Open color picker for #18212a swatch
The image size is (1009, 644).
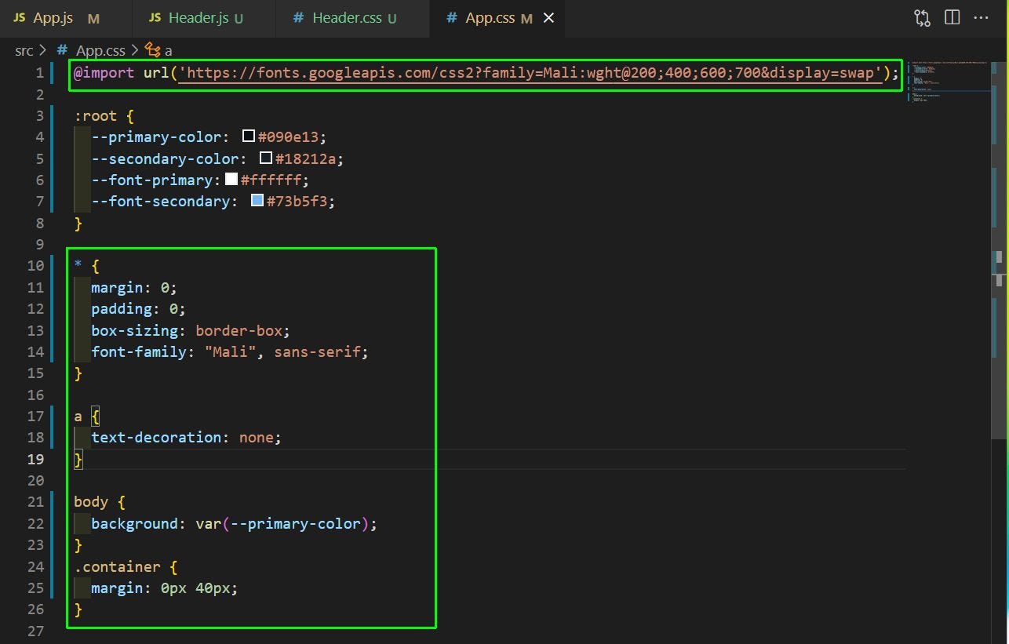click(266, 158)
